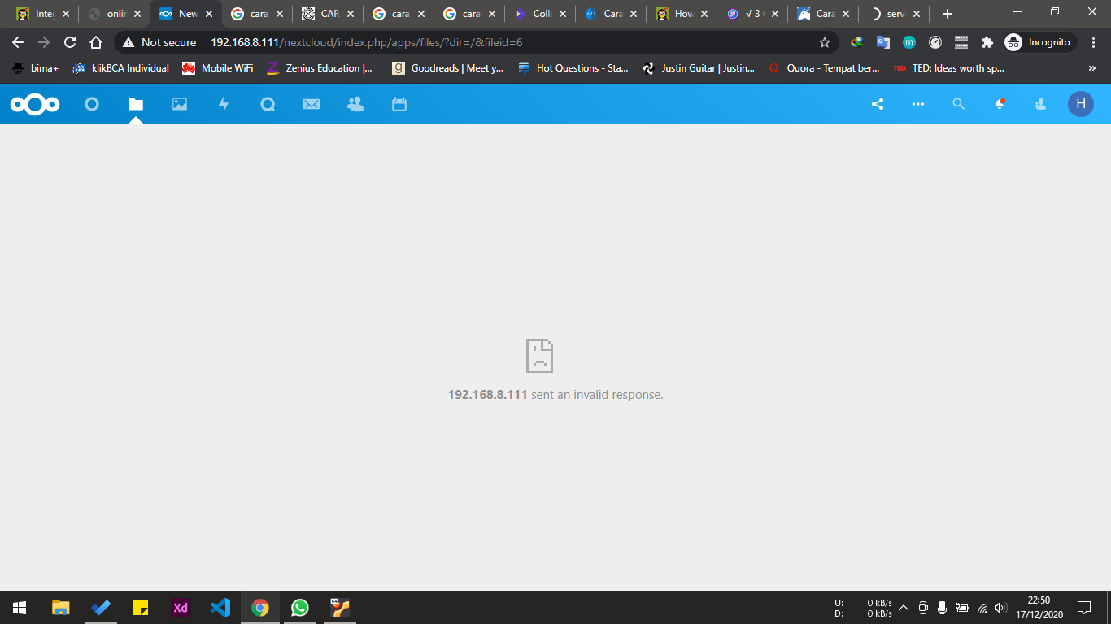Expand hidden bookmarks overflow chevron
Image resolution: width=1111 pixels, height=624 pixels.
(1091, 69)
